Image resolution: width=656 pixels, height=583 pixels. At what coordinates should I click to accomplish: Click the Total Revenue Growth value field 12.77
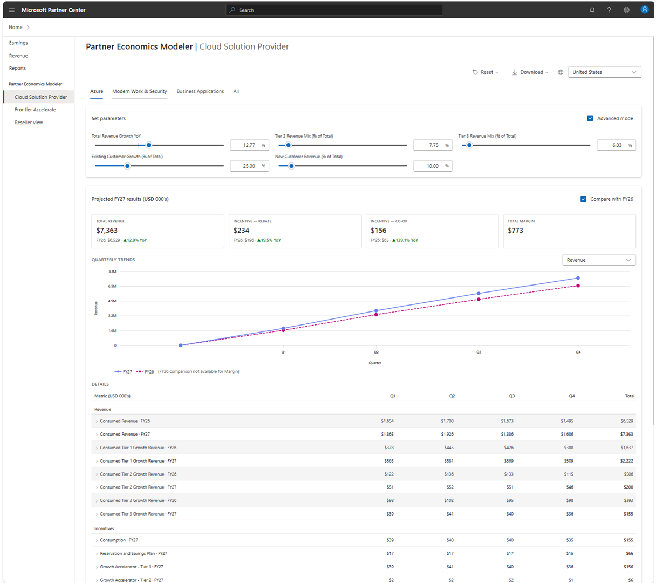tap(249, 145)
